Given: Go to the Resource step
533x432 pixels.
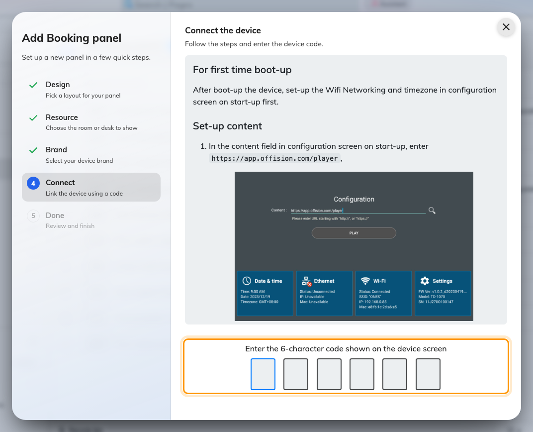Looking at the screenshot, I should tap(91, 122).
